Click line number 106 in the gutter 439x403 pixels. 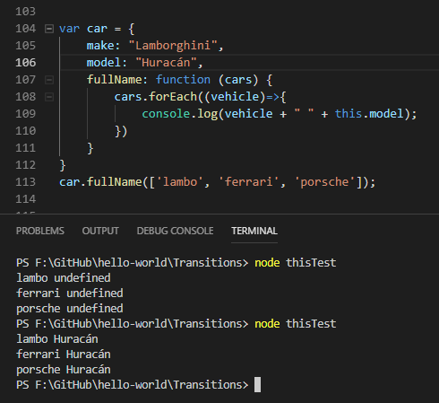pyautogui.click(x=26, y=63)
